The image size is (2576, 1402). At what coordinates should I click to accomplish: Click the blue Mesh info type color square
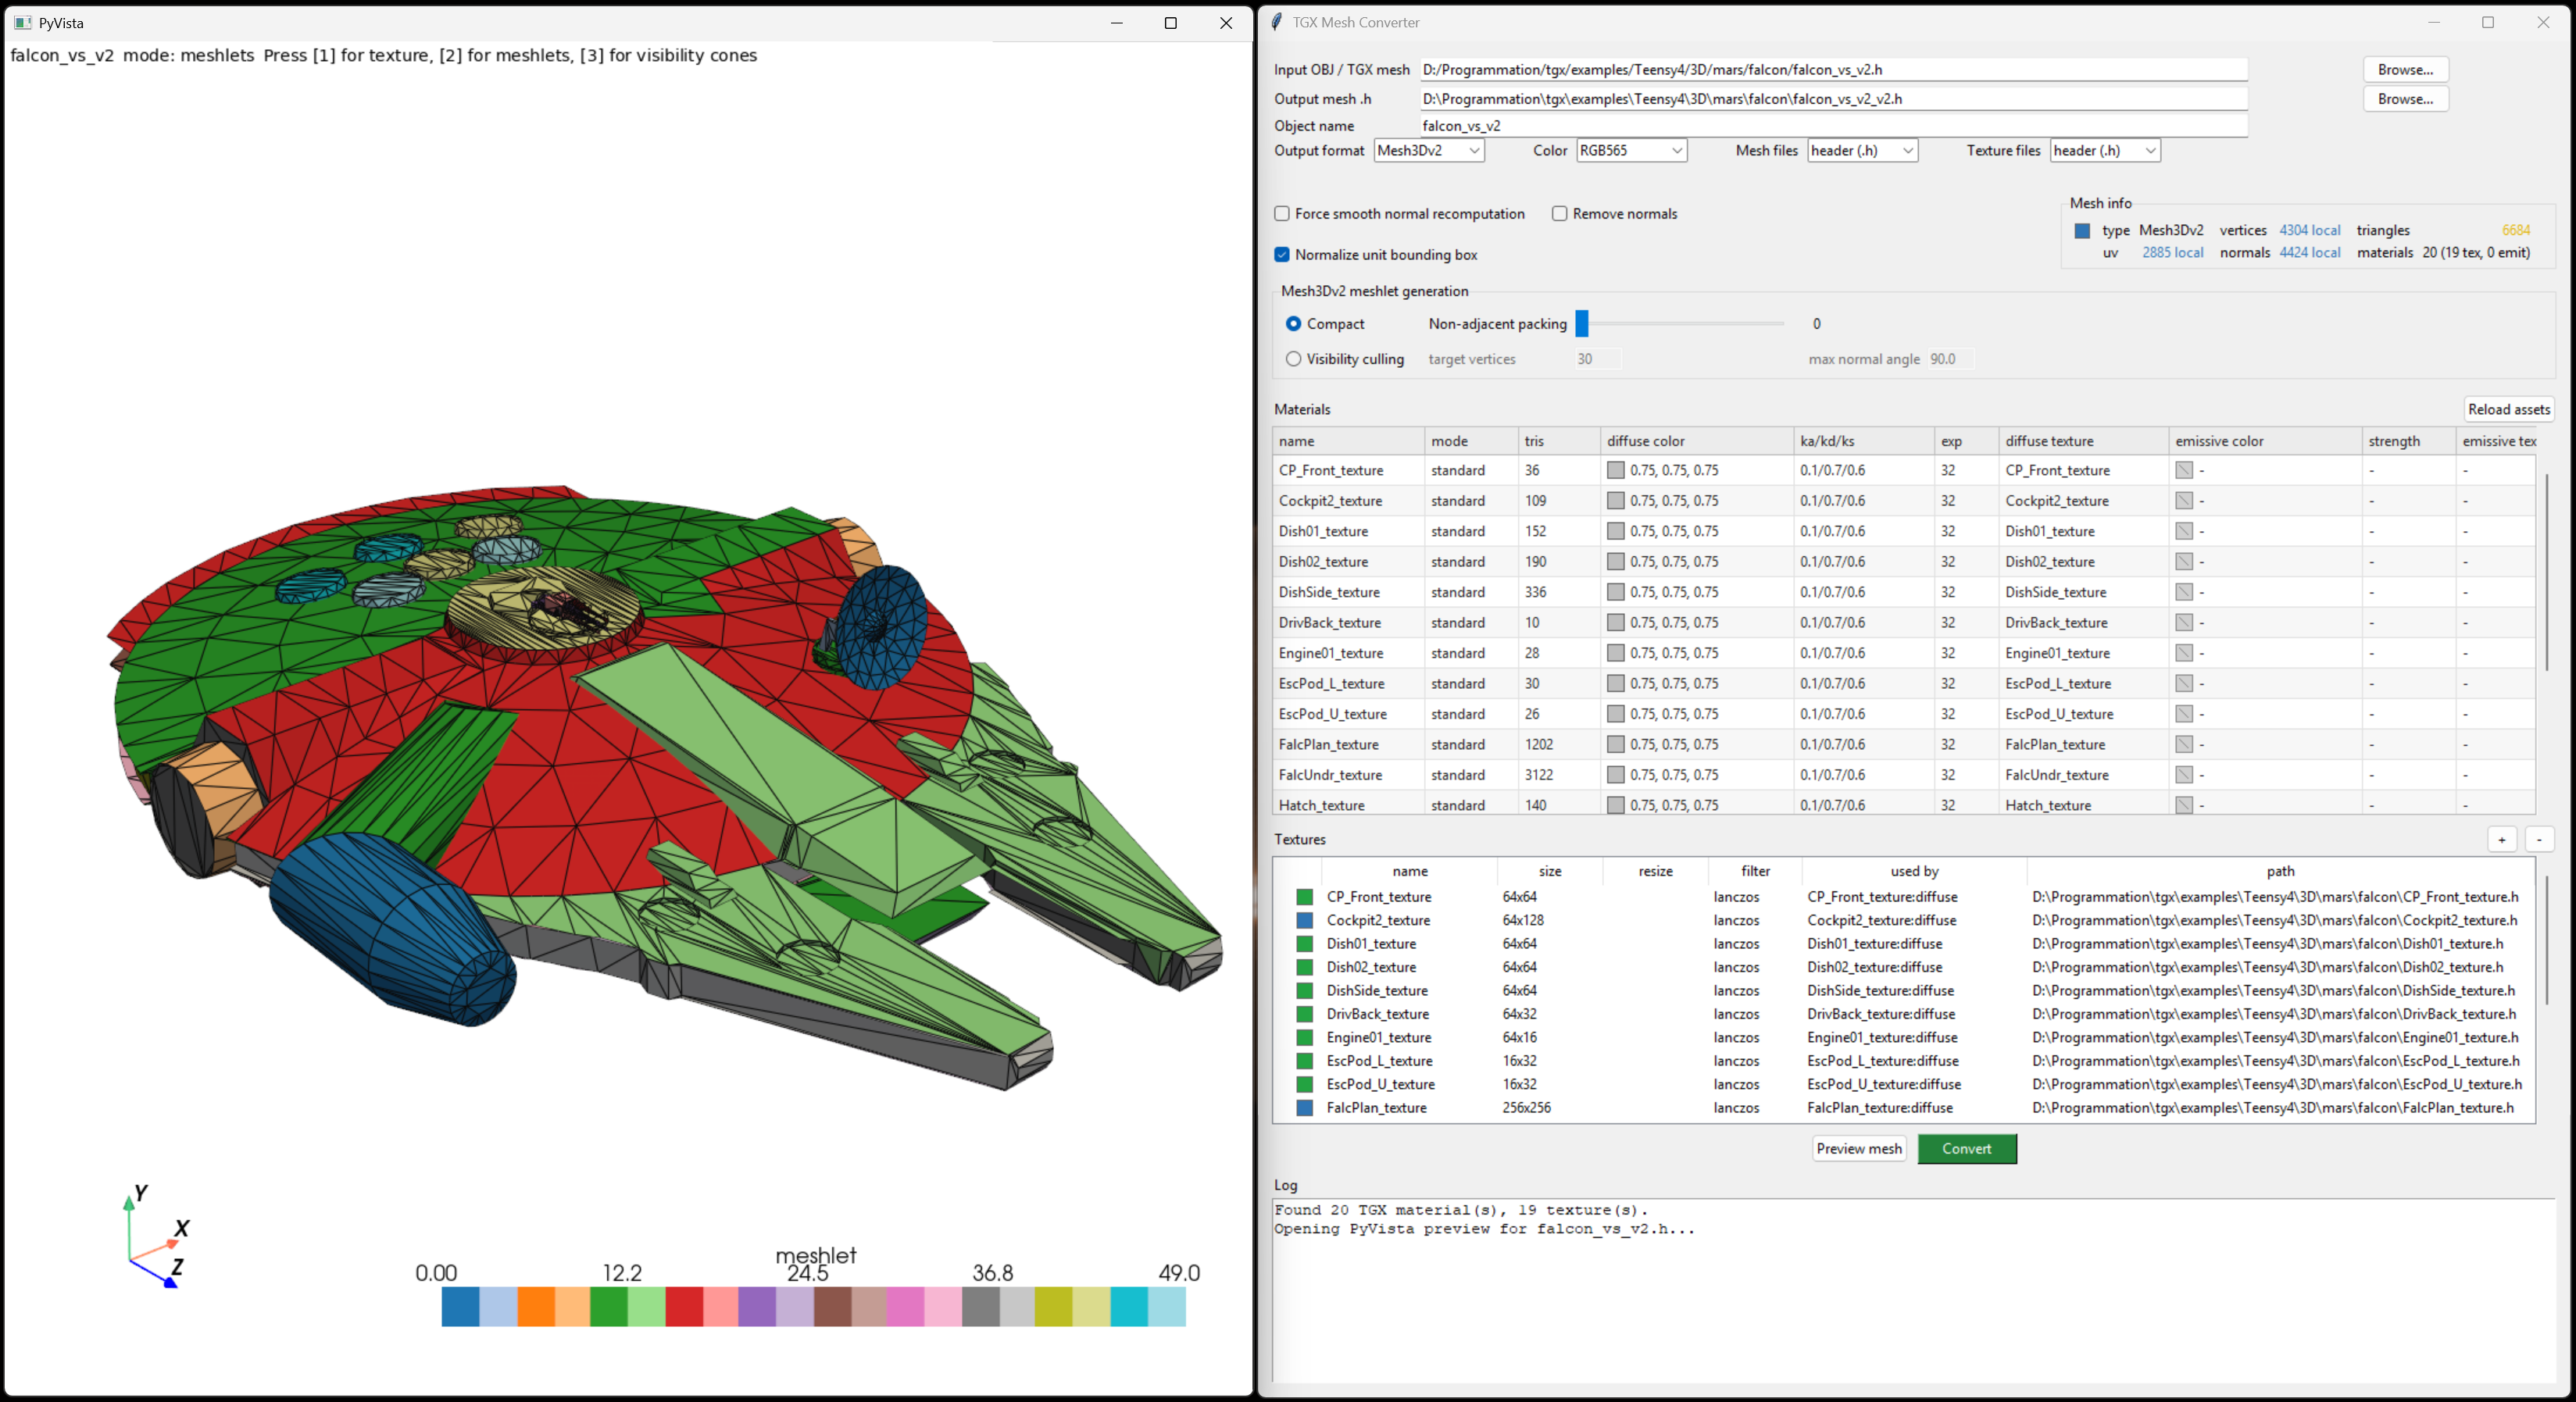coord(2082,231)
